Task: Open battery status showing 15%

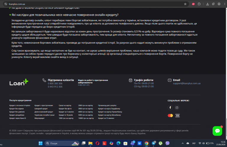Action: coord(210,143)
